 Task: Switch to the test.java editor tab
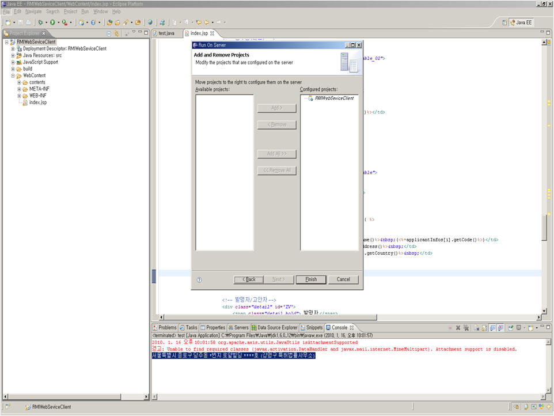pos(166,33)
